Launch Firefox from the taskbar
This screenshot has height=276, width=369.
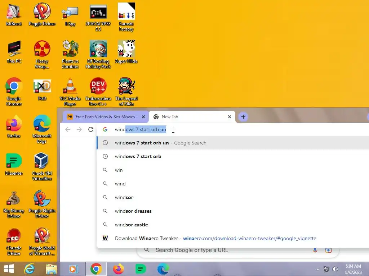pyautogui.click(x=118, y=269)
